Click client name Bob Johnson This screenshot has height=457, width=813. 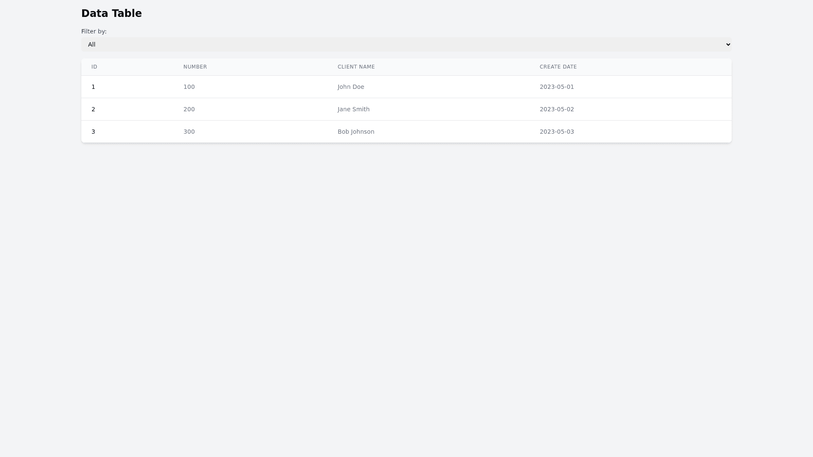tap(356, 132)
